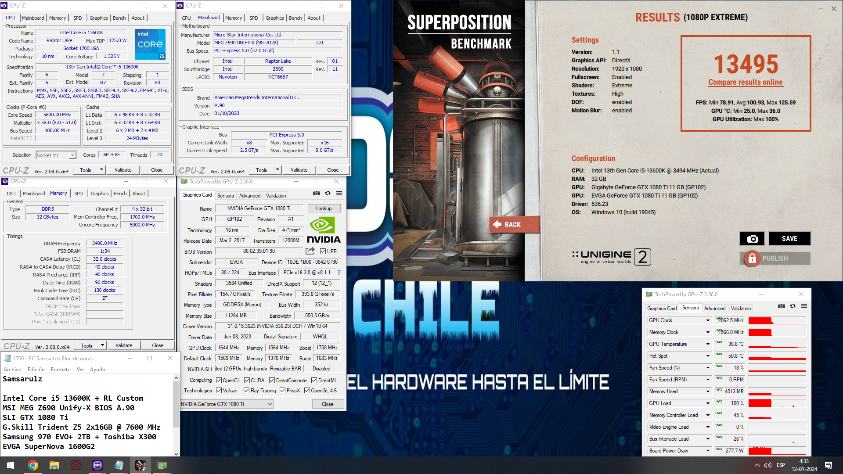The height and width of the screenshot is (474, 843).
Task: Open bus interface help question mark
Action: pos(339,273)
